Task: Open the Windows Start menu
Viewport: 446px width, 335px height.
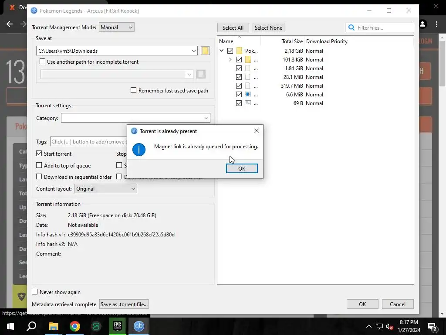Action: coord(10,326)
